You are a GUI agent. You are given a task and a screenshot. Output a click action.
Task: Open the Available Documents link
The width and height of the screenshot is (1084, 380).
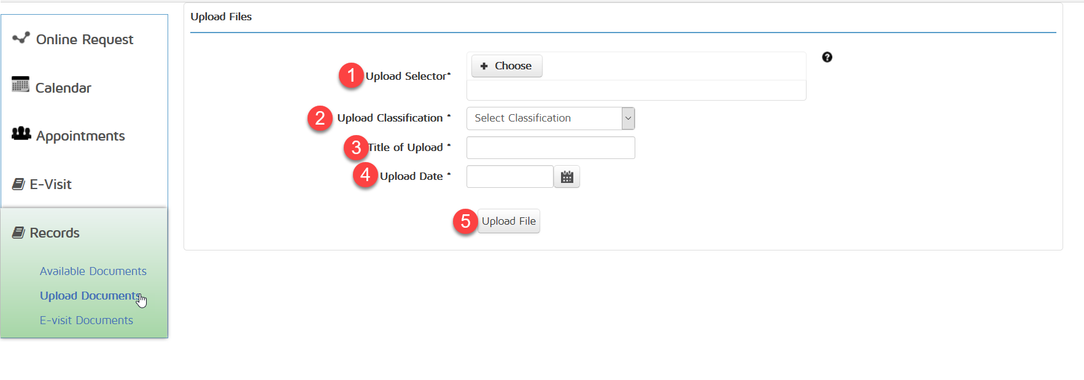pos(93,271)
